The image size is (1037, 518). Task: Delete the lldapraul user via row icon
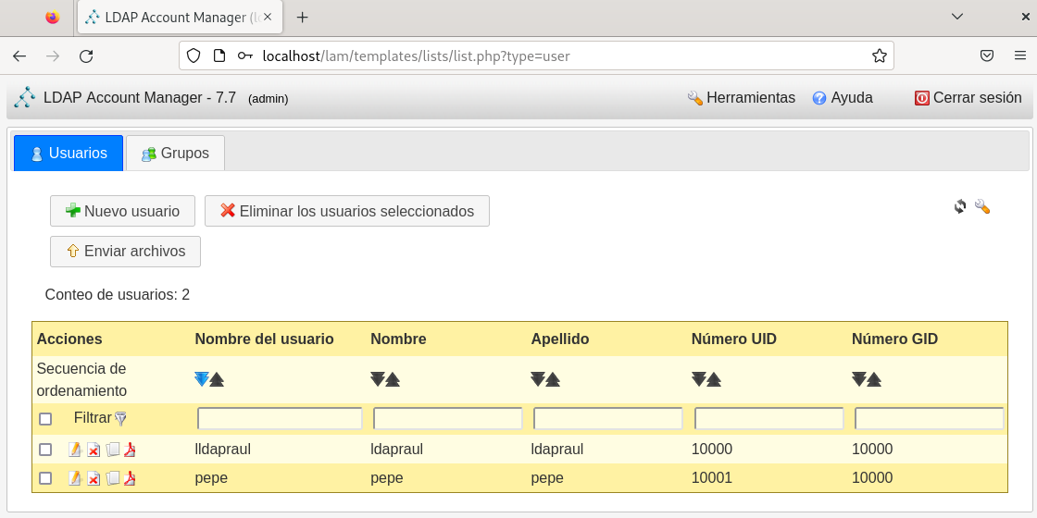pos(94,450)
